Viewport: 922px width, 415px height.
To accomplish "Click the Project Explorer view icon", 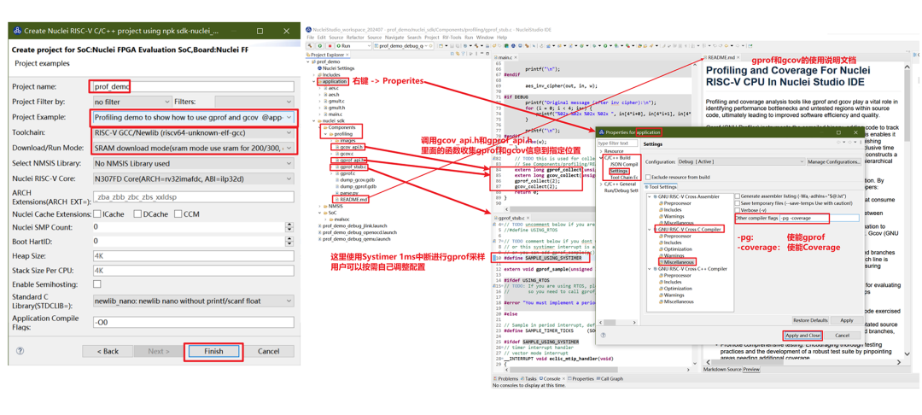I will click(x=307, y=55).
